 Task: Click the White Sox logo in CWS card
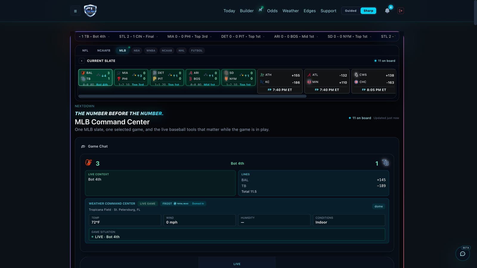tap(356, 75)
